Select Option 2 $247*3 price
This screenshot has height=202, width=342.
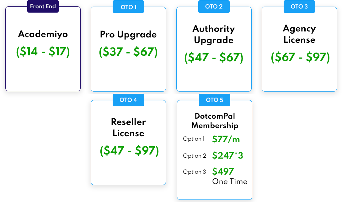[227, 155]
